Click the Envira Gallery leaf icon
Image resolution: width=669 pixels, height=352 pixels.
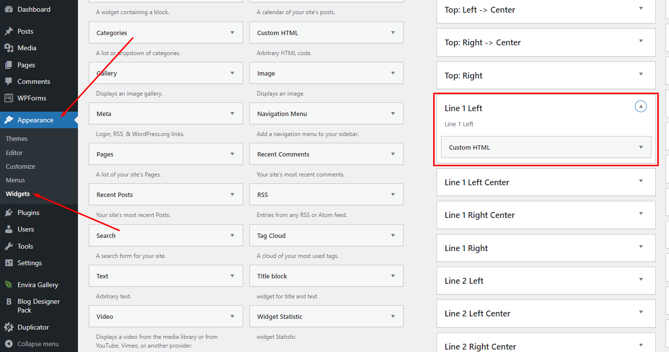point(9,285)
